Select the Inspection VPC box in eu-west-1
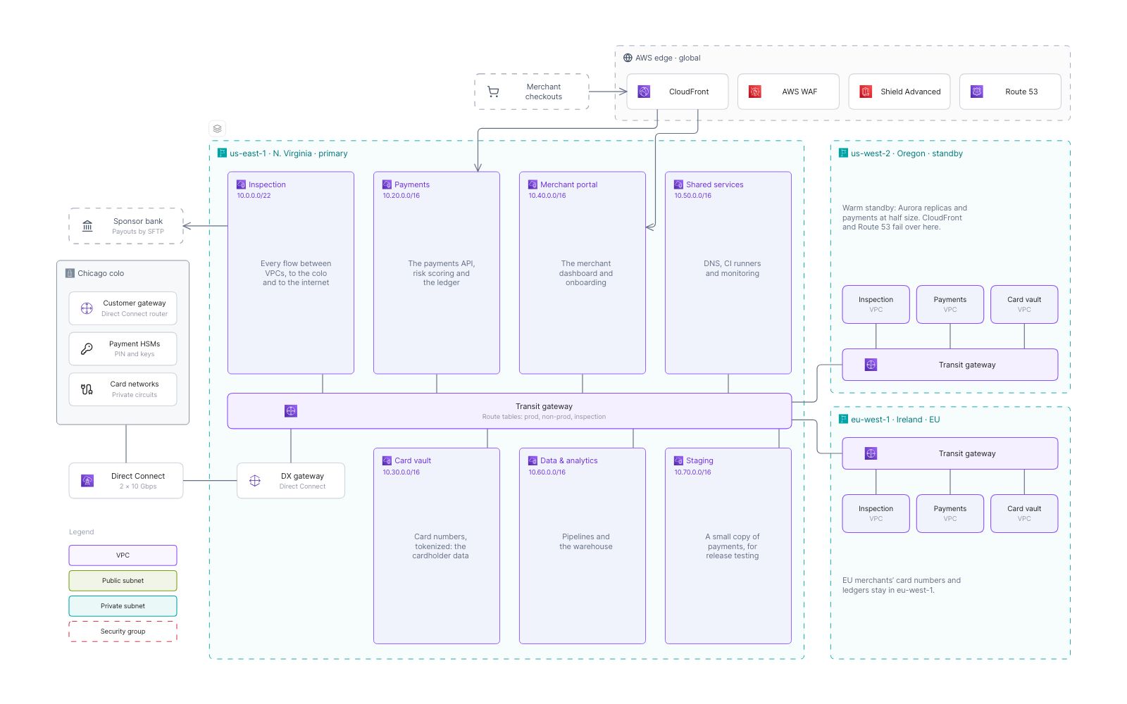This screenshot has width=1127, height=704. click(876, 513)
